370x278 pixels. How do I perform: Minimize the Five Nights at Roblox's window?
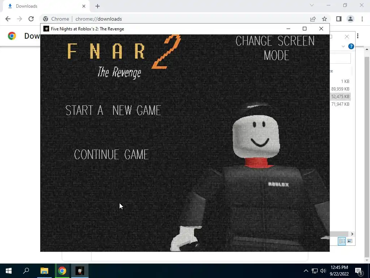tap(288, 29)
